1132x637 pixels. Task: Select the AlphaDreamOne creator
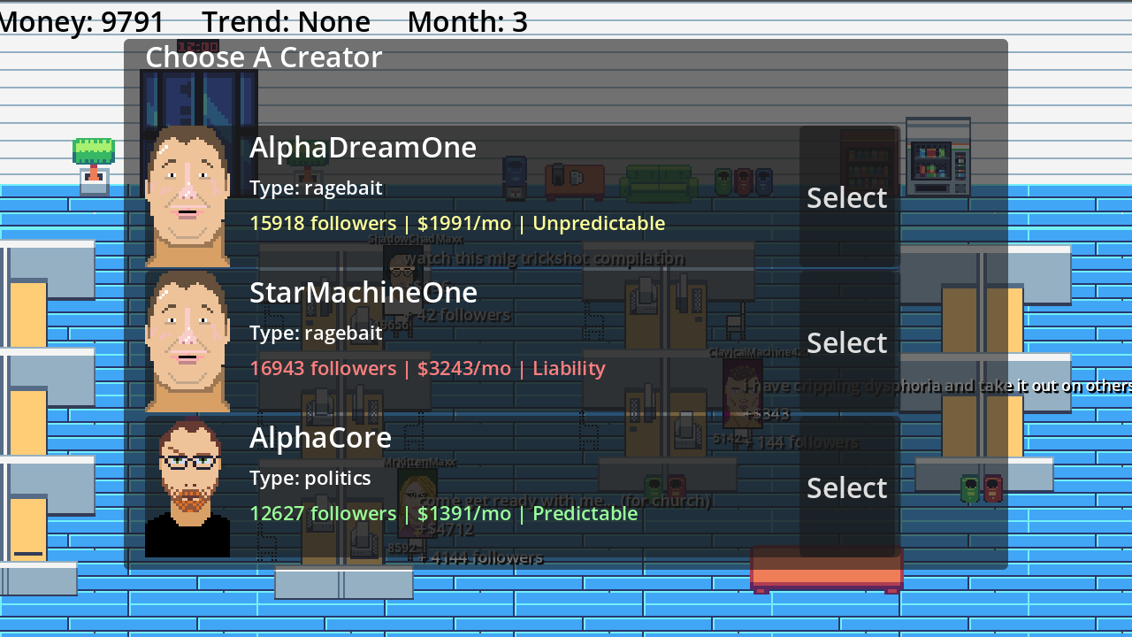click(847, 196)
